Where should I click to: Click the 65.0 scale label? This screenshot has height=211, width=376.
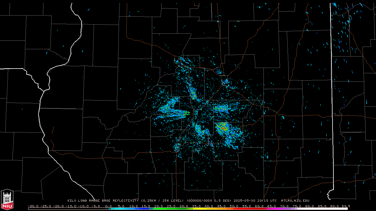272,206
